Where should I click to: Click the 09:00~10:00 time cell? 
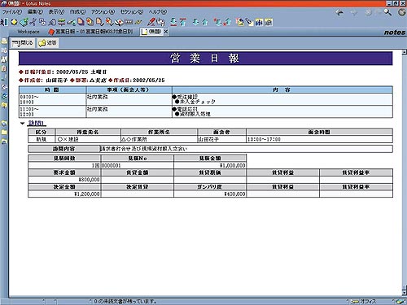coord(52,99)
